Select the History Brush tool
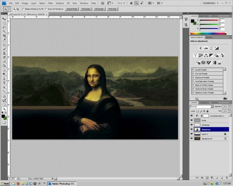Viewport: 233px width, 186px height. (4, 57)
